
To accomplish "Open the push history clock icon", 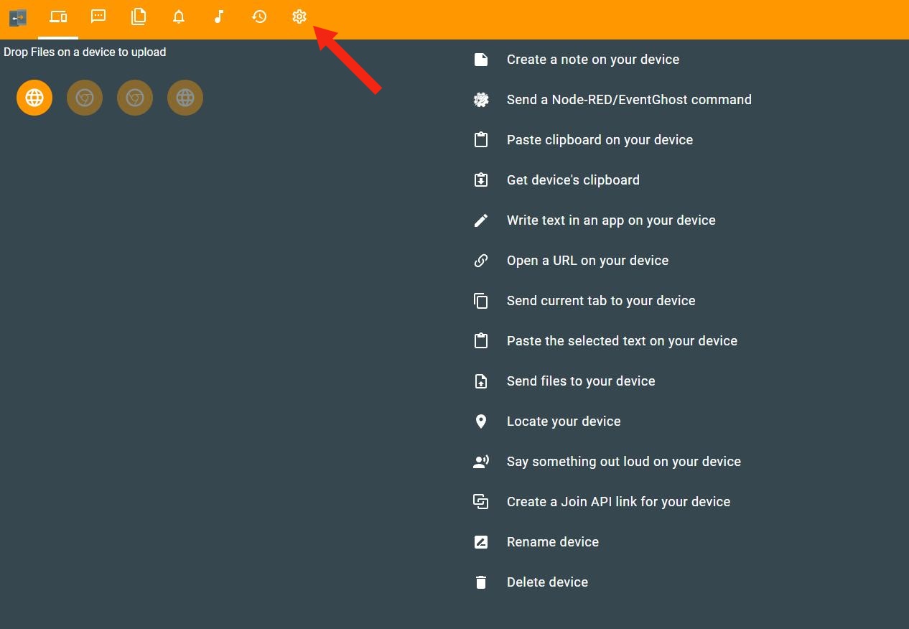I will click(x=259, y=17).
